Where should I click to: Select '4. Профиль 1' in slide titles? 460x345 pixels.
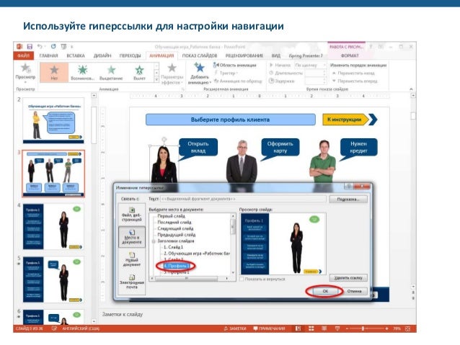click(177, 266)
